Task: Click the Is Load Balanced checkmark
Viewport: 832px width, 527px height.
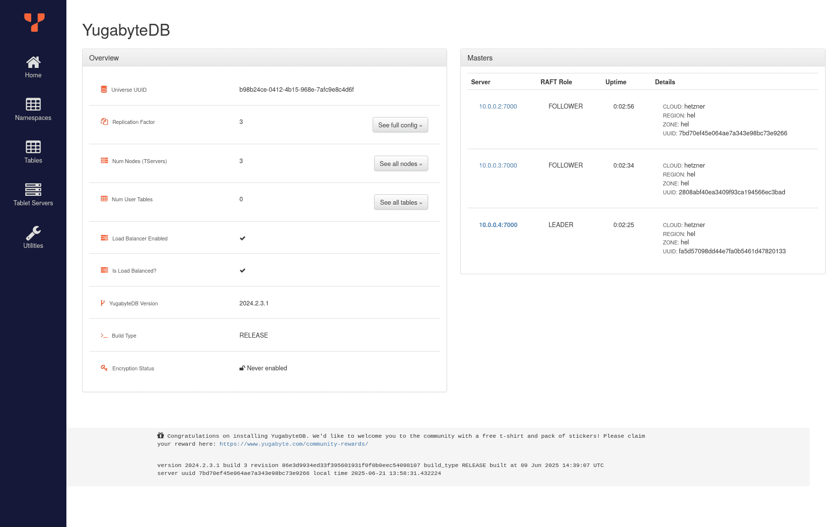Action: pyautogui.click(x=242, y=270)
